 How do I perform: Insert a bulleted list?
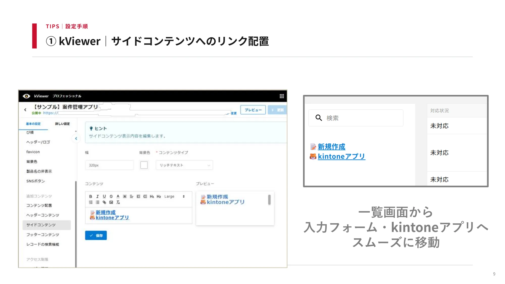tap(97, 202)
